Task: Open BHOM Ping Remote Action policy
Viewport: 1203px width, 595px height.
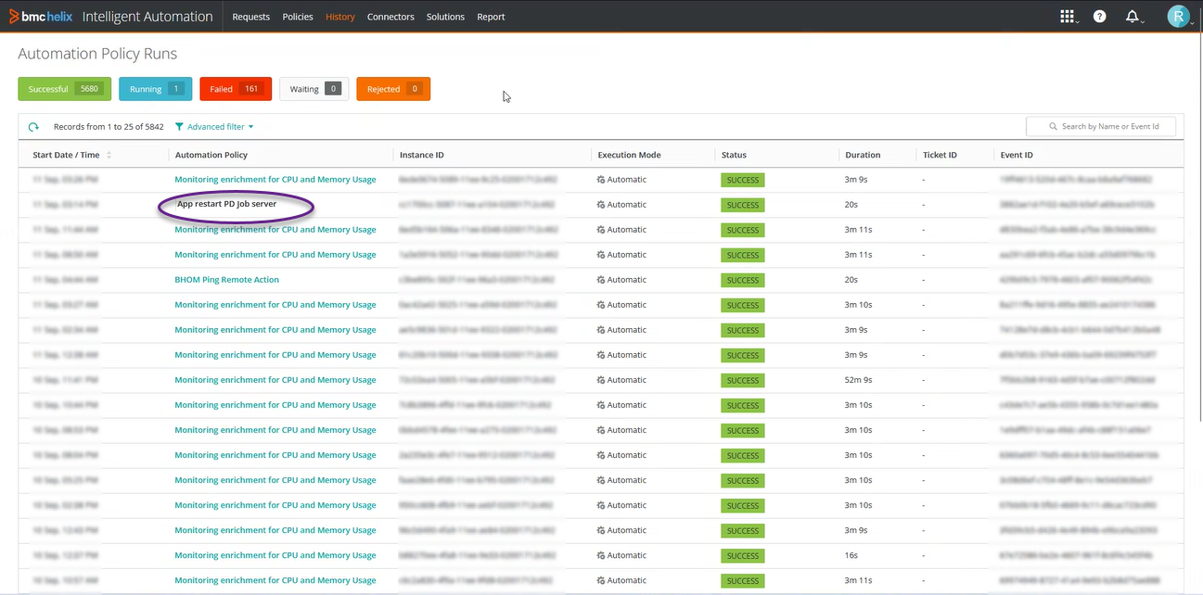Action: (x=226, y=280)
